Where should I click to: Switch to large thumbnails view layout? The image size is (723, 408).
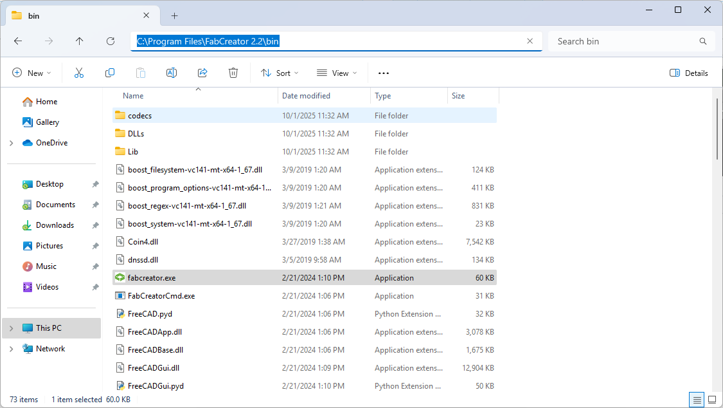click(711, 400)
